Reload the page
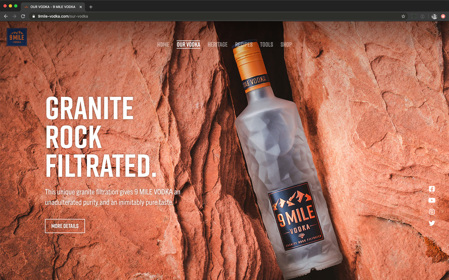 (23, 16)
